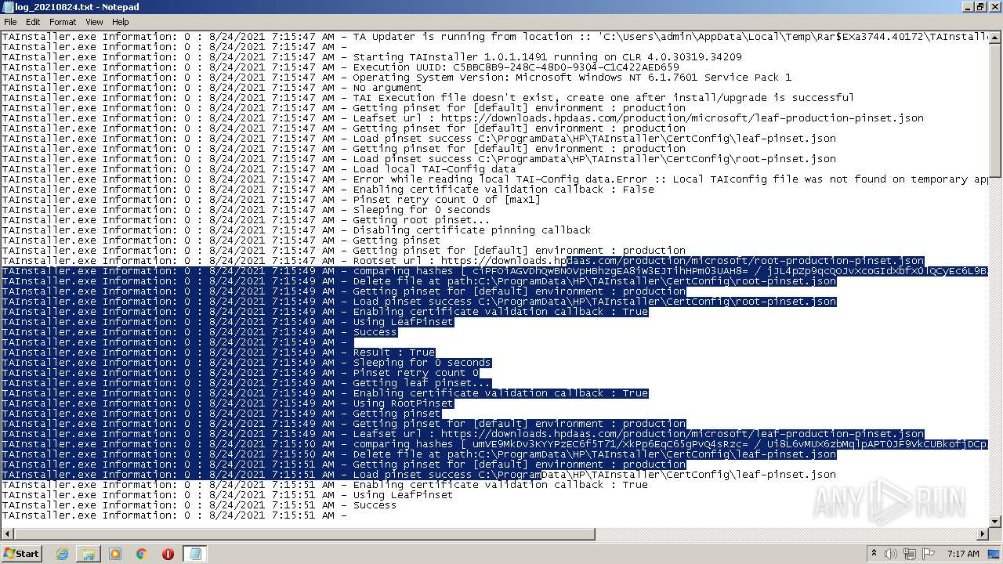This screenshot has height=564, width=1003.
Task: Click the Notepad title bar icon
Action: (x=8, y=6)
